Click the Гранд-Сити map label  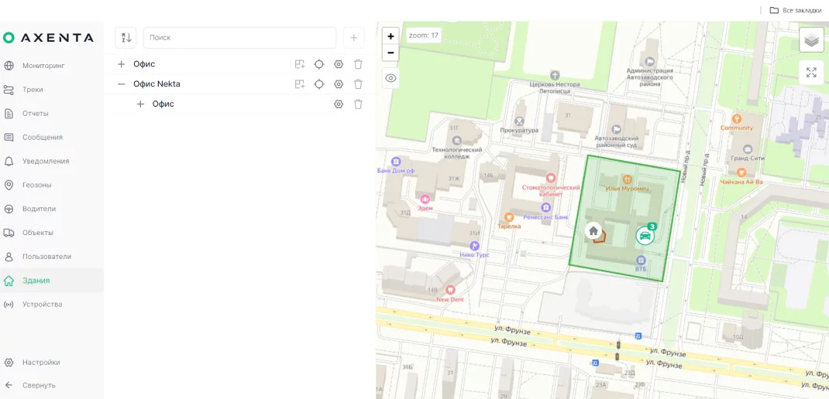tap(747, 159)
